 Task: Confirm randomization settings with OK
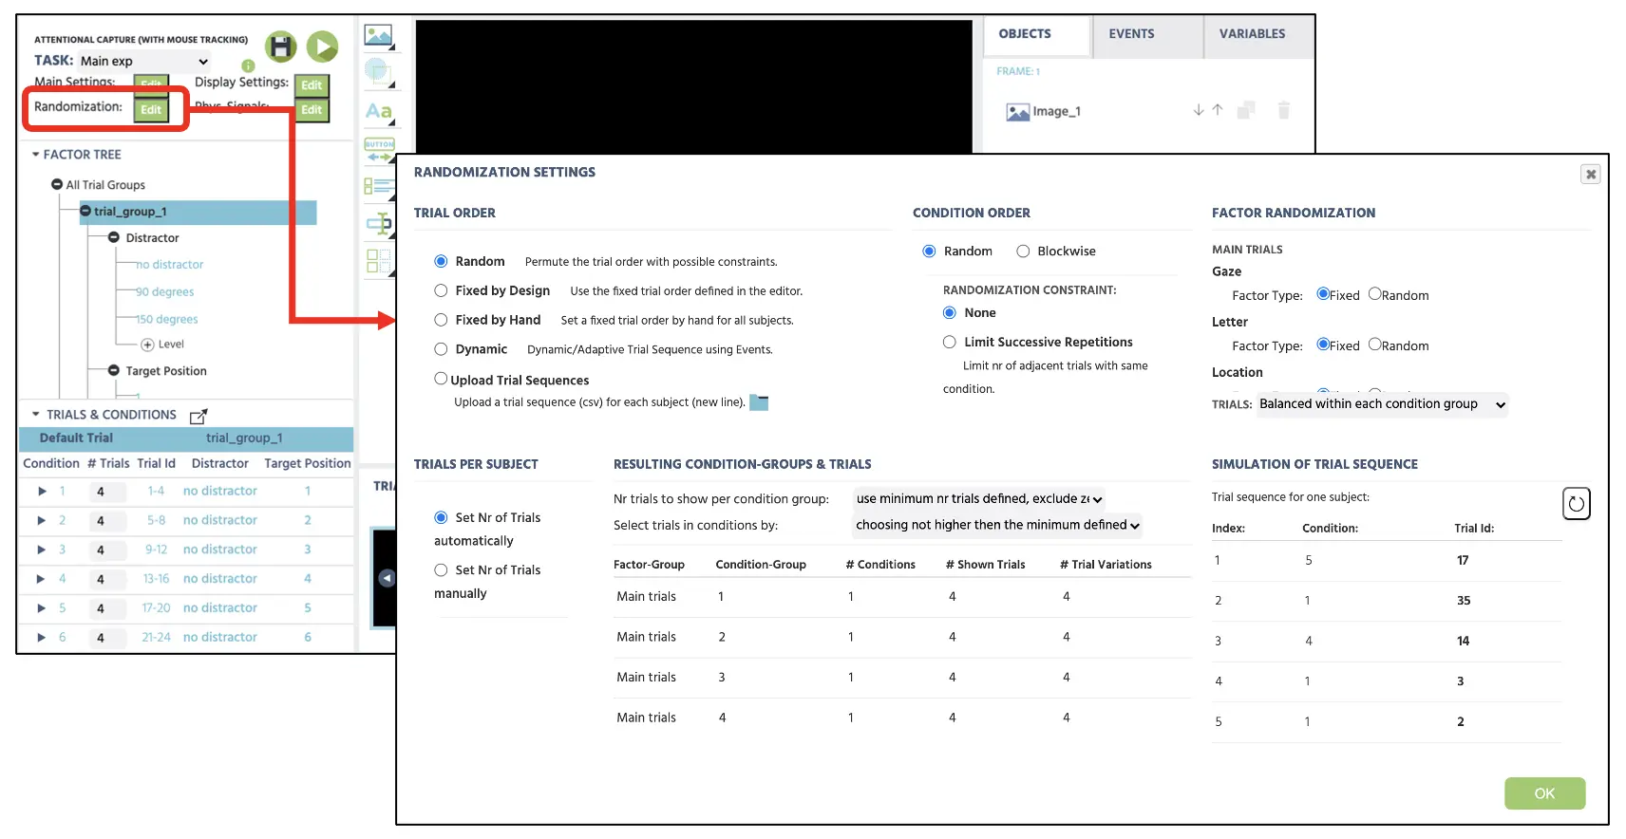pos(1544,793)
